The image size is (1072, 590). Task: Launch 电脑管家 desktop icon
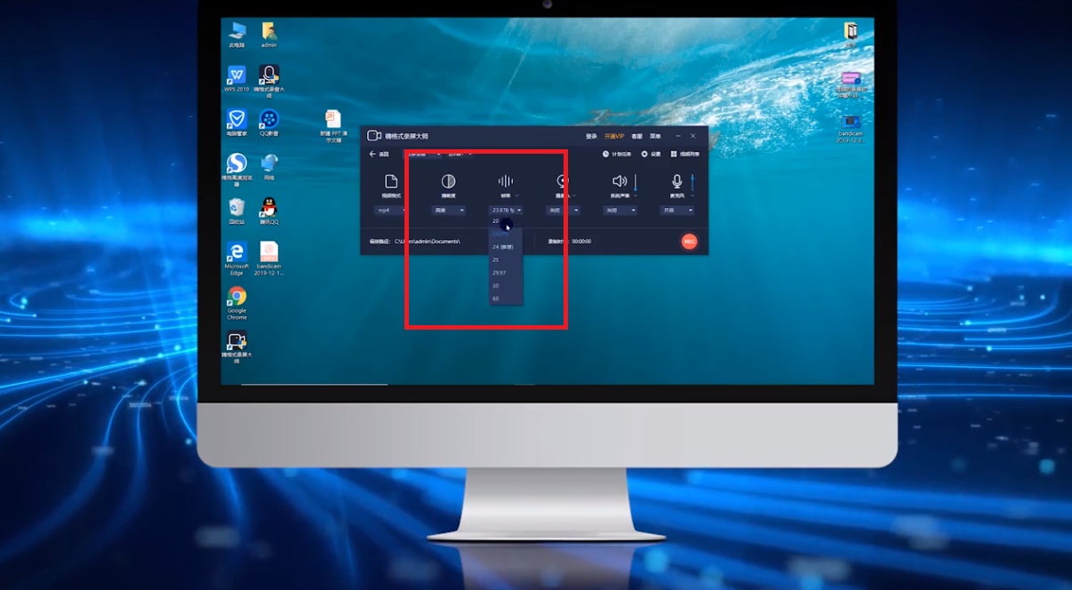coord(236,123)
